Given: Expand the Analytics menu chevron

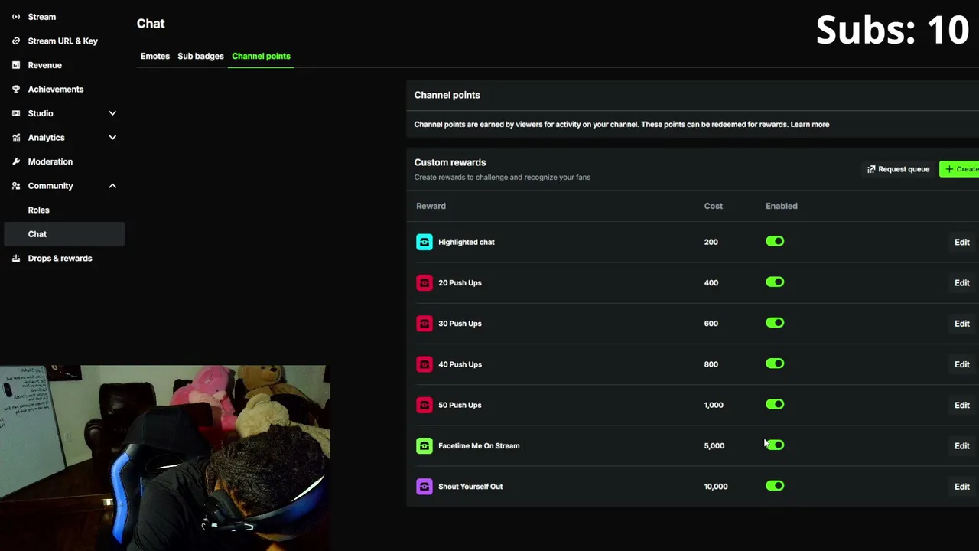Looking at the screenshot, I should [112, 138].
